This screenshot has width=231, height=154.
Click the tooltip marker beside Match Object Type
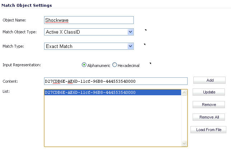click(146, 30)
